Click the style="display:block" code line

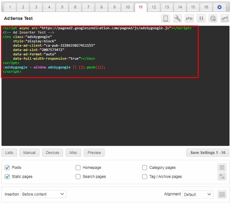pos(35,41)
